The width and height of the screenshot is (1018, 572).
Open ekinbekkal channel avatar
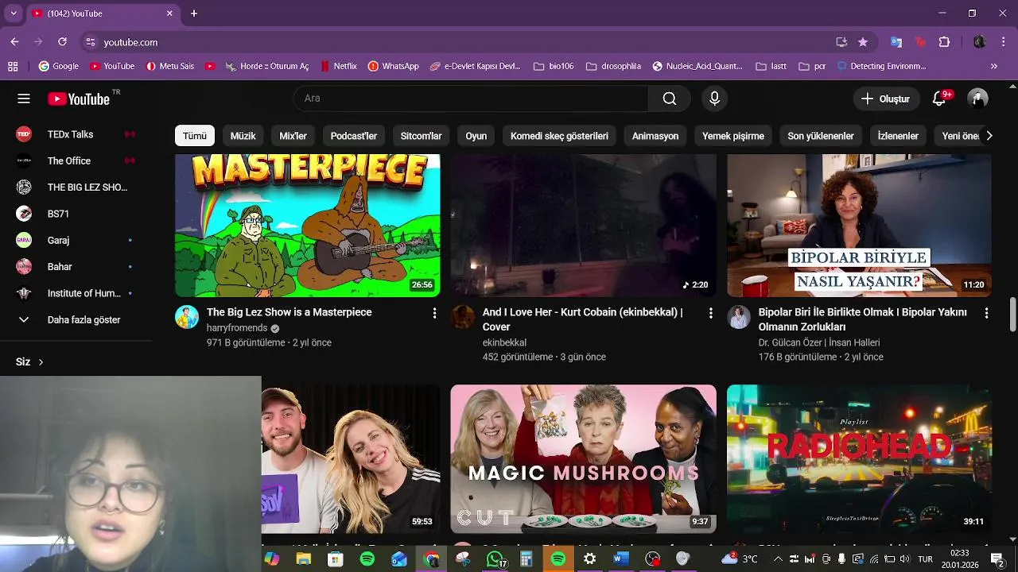[x=463, y=317]
